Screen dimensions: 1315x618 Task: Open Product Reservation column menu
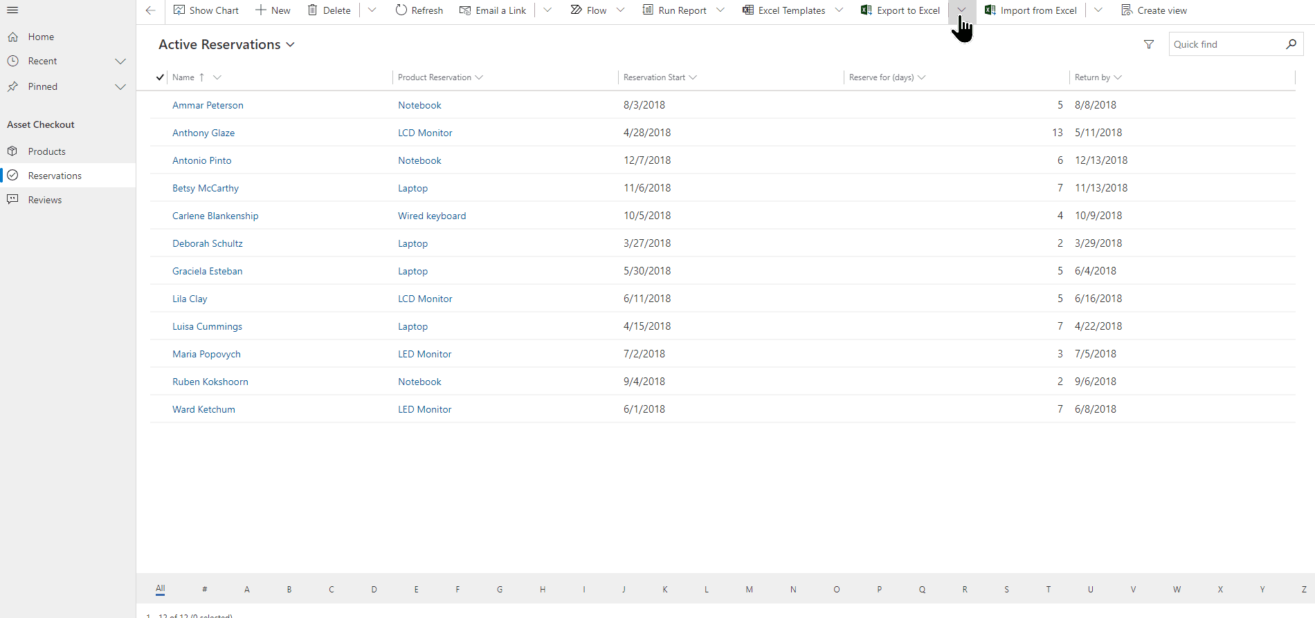click(x=480, y=77)
